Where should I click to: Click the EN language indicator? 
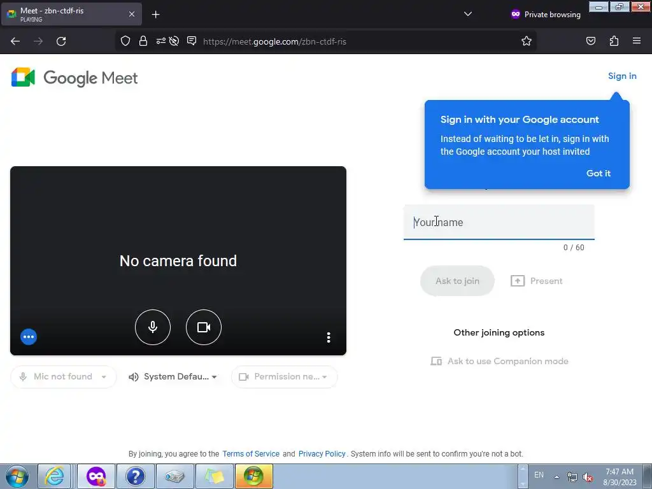539,475
